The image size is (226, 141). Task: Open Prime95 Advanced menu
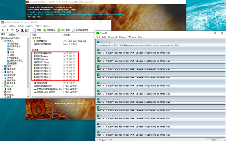(x=112, y=37)
